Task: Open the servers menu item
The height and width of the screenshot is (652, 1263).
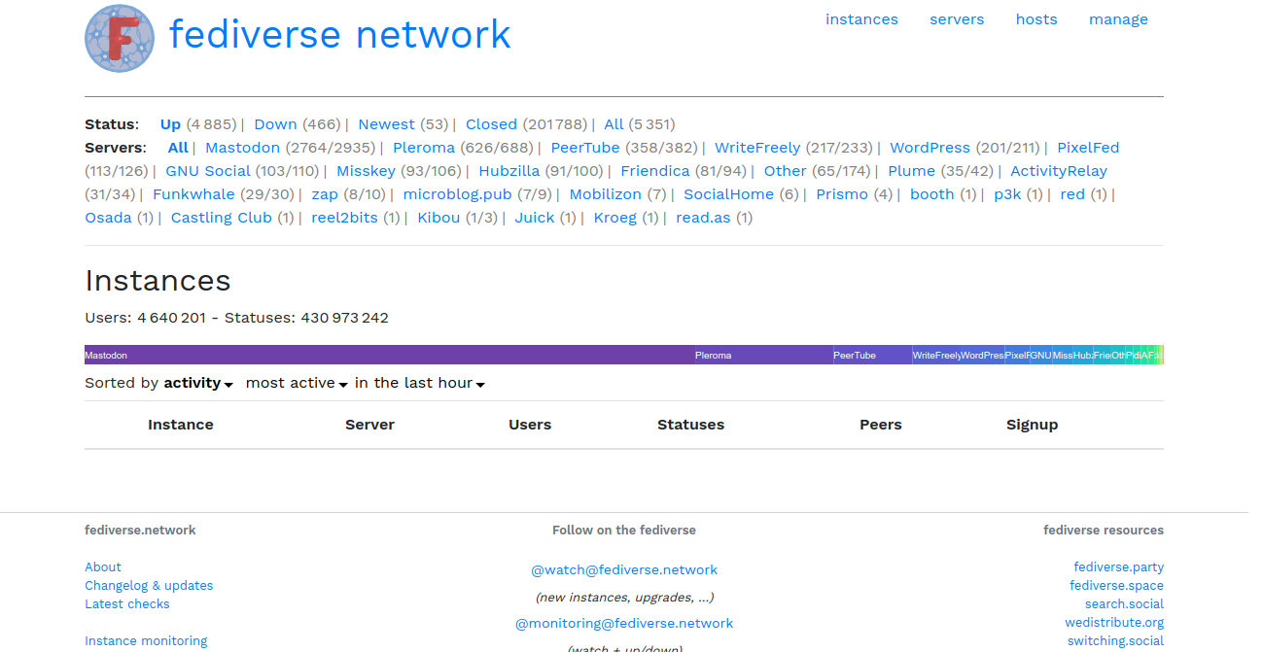Action: pyautogui.click(x=957, y=19)
